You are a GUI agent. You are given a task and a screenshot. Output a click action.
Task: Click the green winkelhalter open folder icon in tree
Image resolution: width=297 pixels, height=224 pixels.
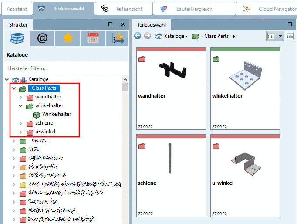point(30,106)
